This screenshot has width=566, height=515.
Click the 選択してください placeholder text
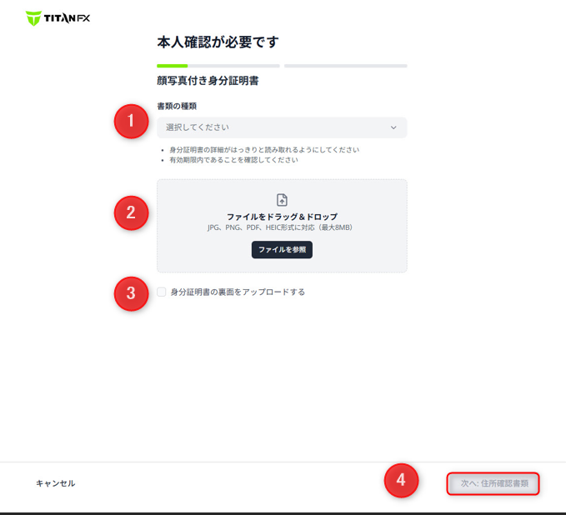[197, 127]
